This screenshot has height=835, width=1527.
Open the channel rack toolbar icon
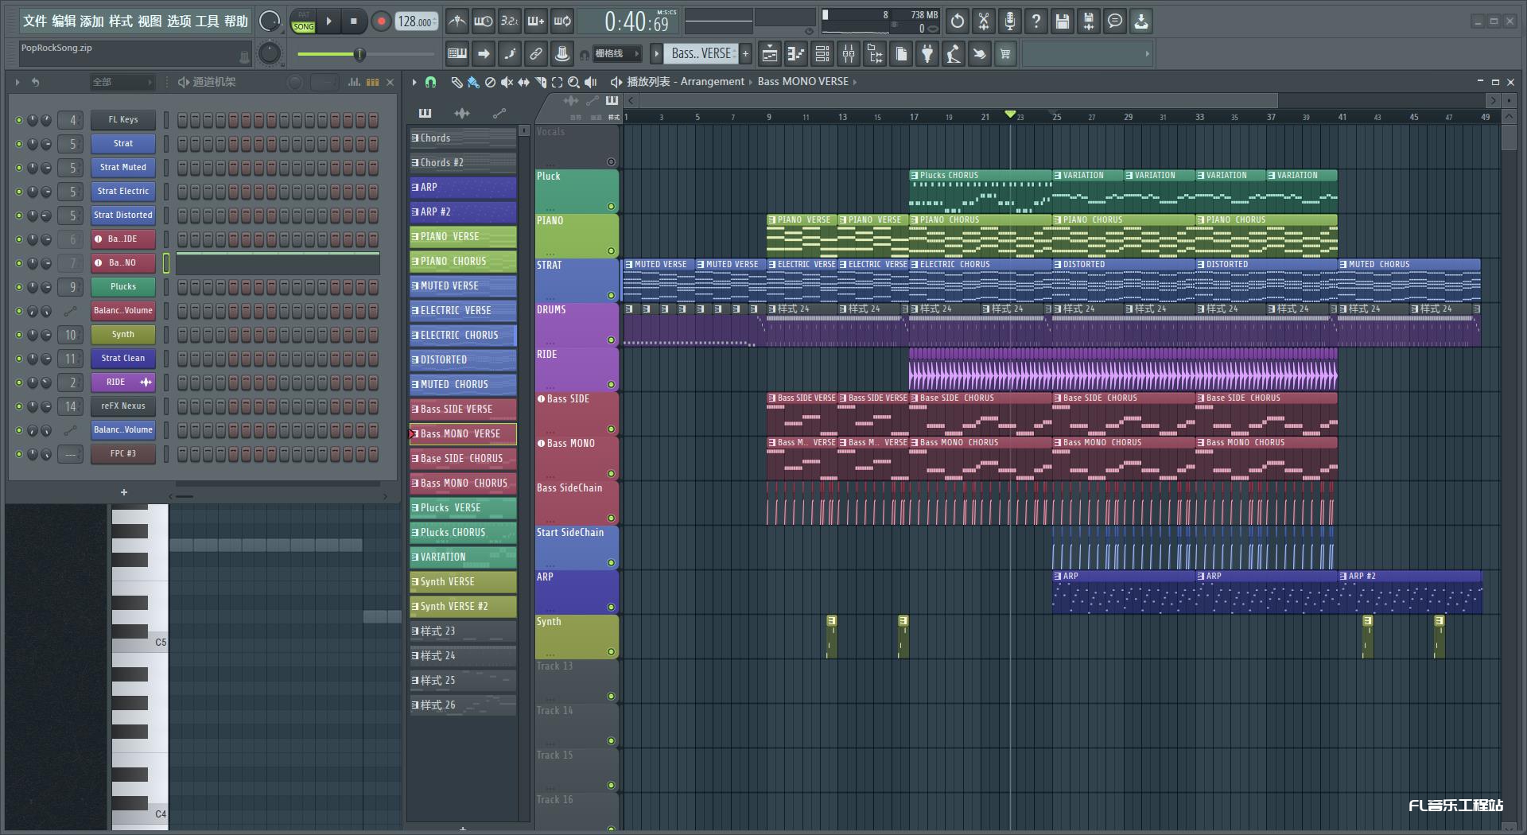tap(822, 54)
